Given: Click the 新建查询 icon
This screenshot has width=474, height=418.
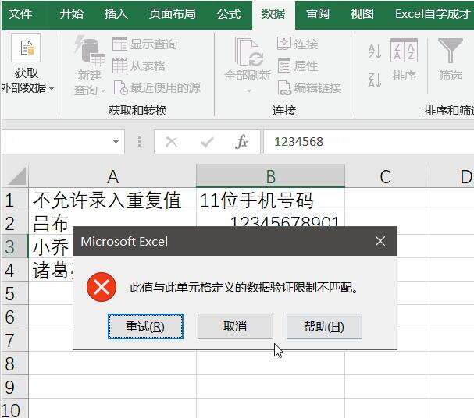Looking at the screenshot, I should pyautogui.click(x=90, y=51).
